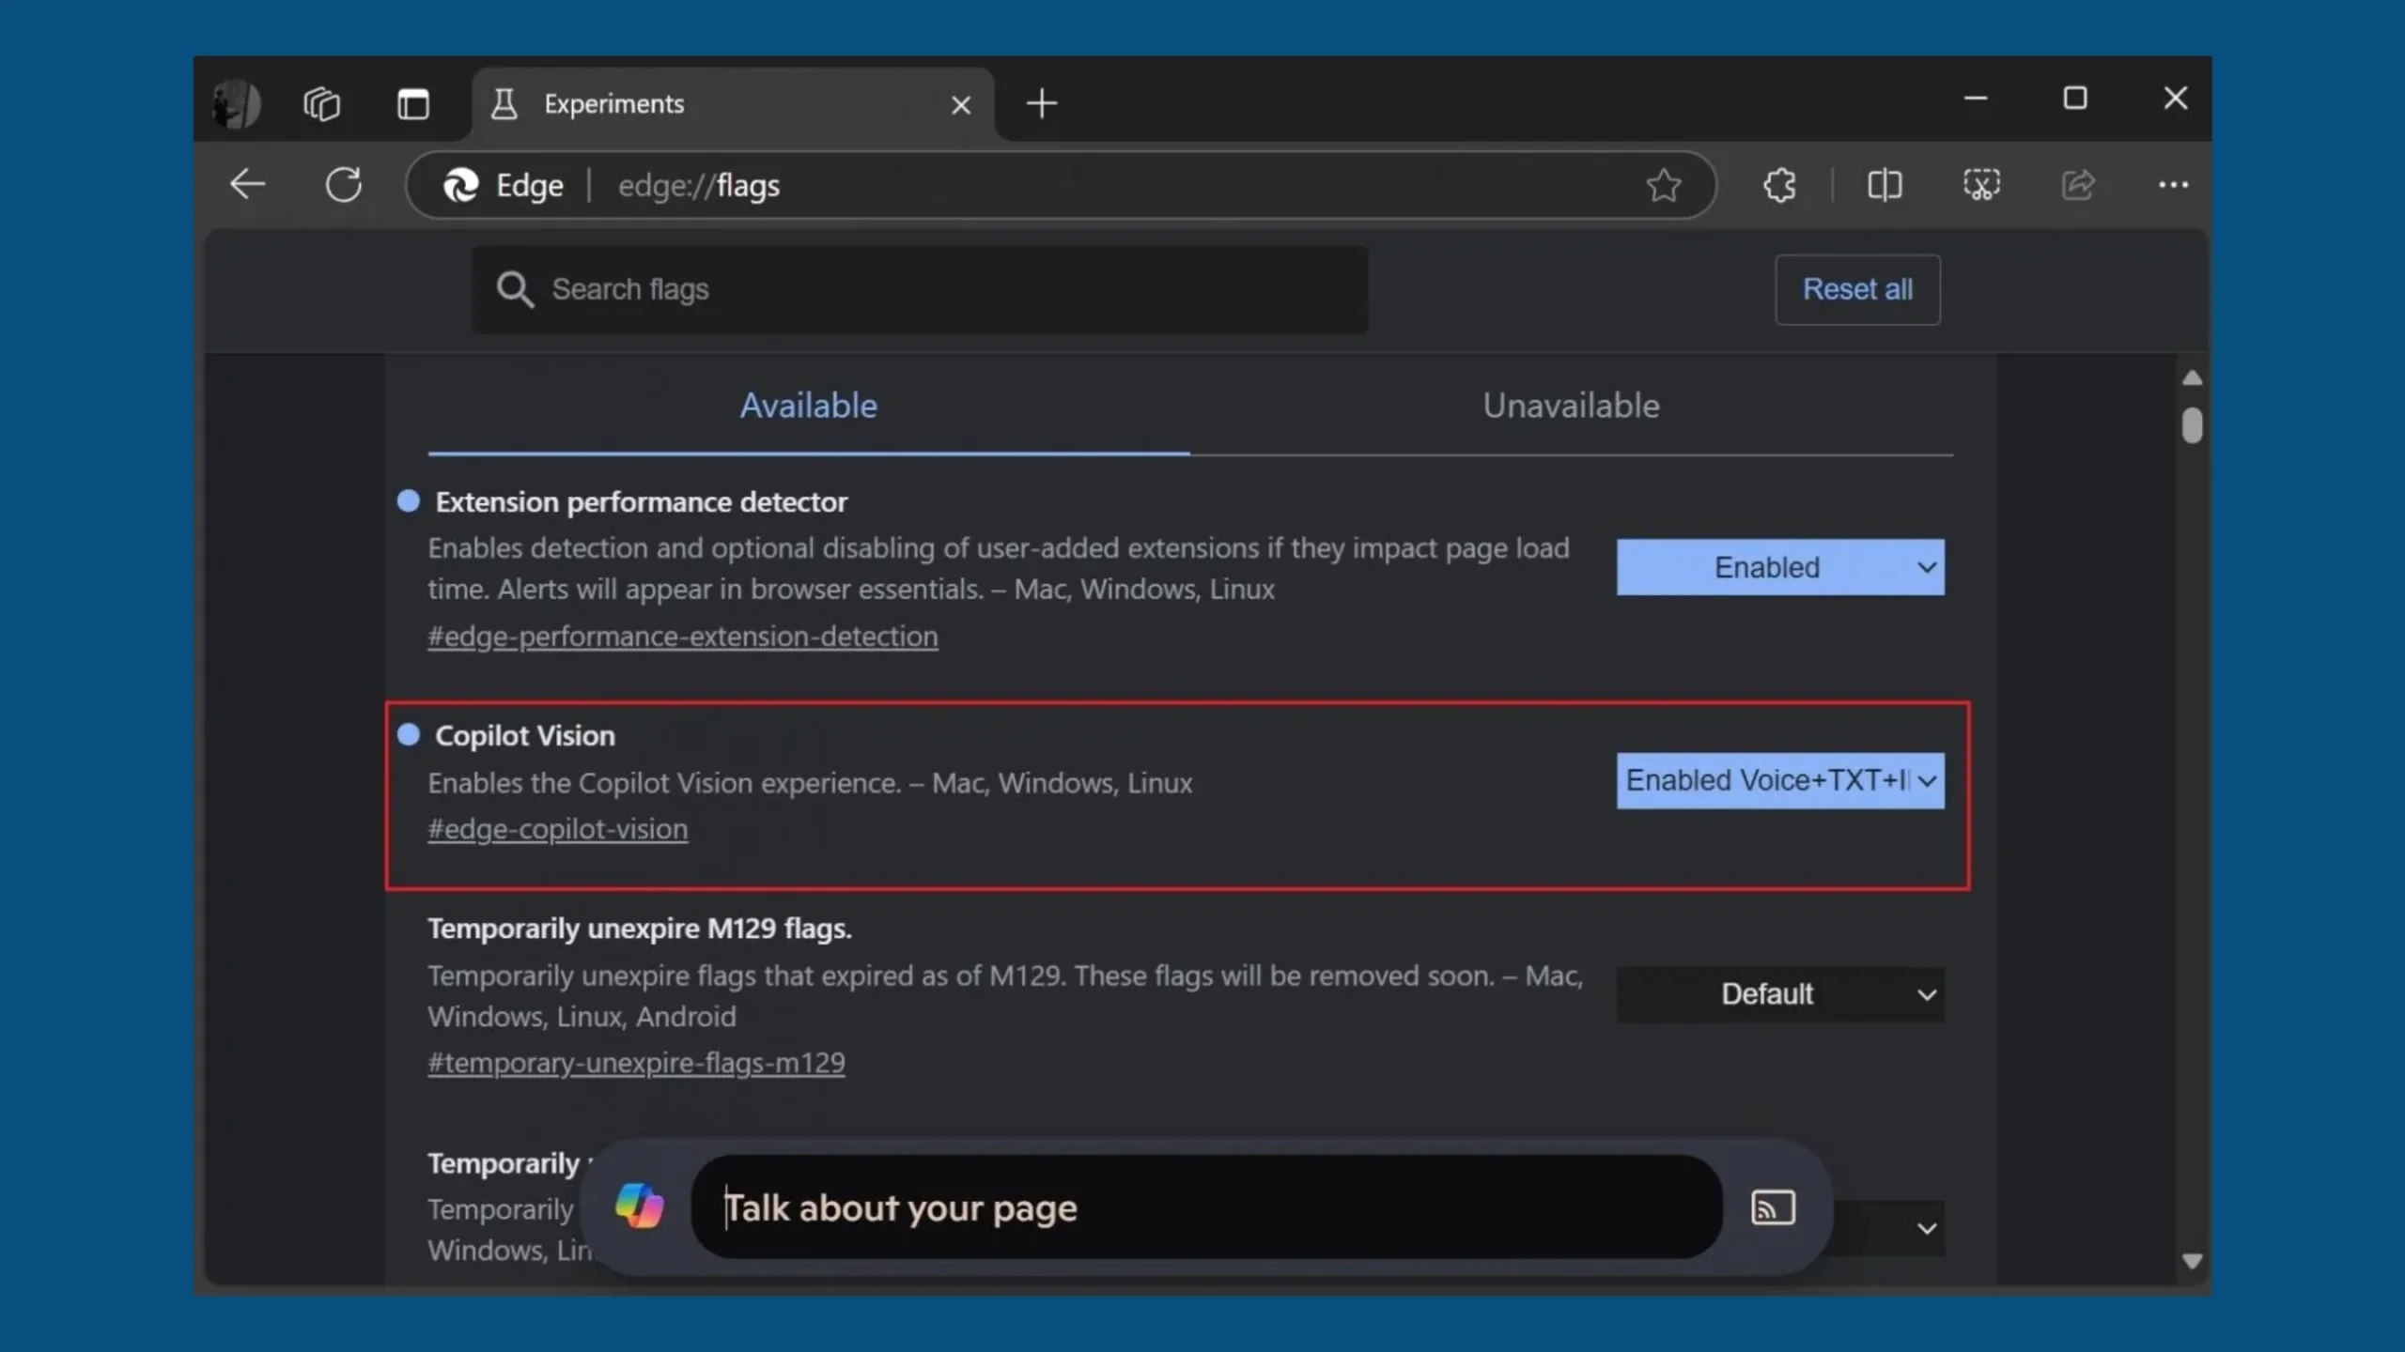Image resolution: width=2405 pixels, height=1352 pixels.
Task: Open Extension performance detector Enabled dropdown
Action: [x=1780, y=567]
